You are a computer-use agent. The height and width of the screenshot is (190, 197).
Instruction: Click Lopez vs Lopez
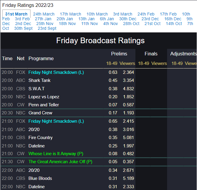[x=44, y=97]
